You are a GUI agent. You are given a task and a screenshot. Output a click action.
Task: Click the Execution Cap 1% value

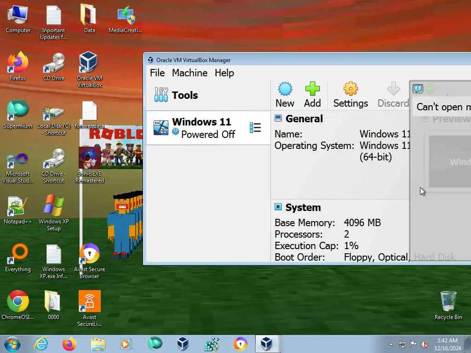351,246
